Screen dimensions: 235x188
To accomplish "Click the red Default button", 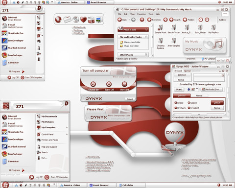I will point(217,103).
